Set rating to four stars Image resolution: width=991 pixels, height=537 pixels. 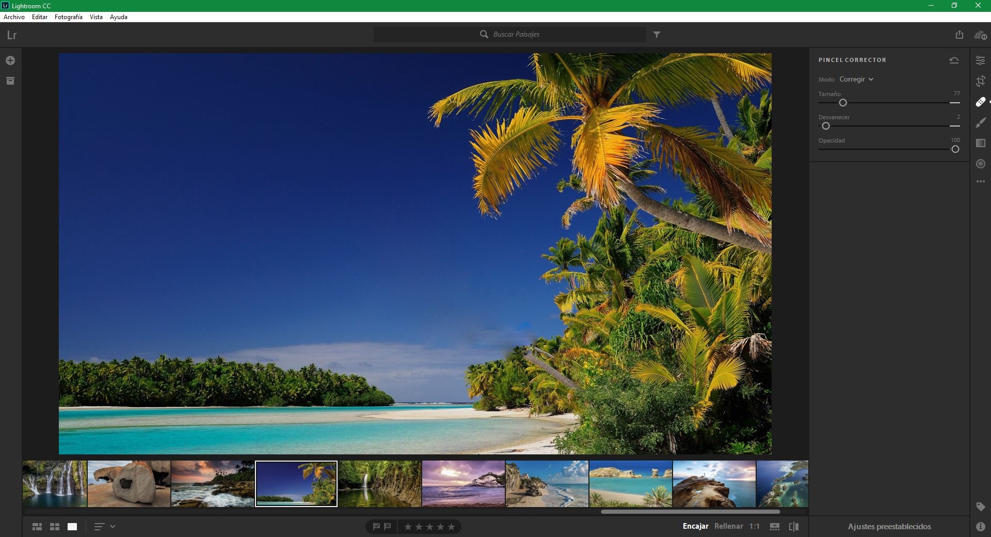click(x=440, y=527)
